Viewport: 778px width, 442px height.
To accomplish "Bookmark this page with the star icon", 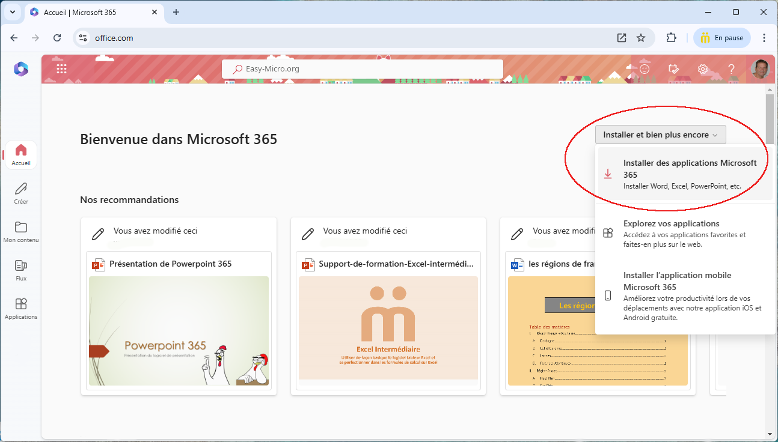I will coord(641,38).
